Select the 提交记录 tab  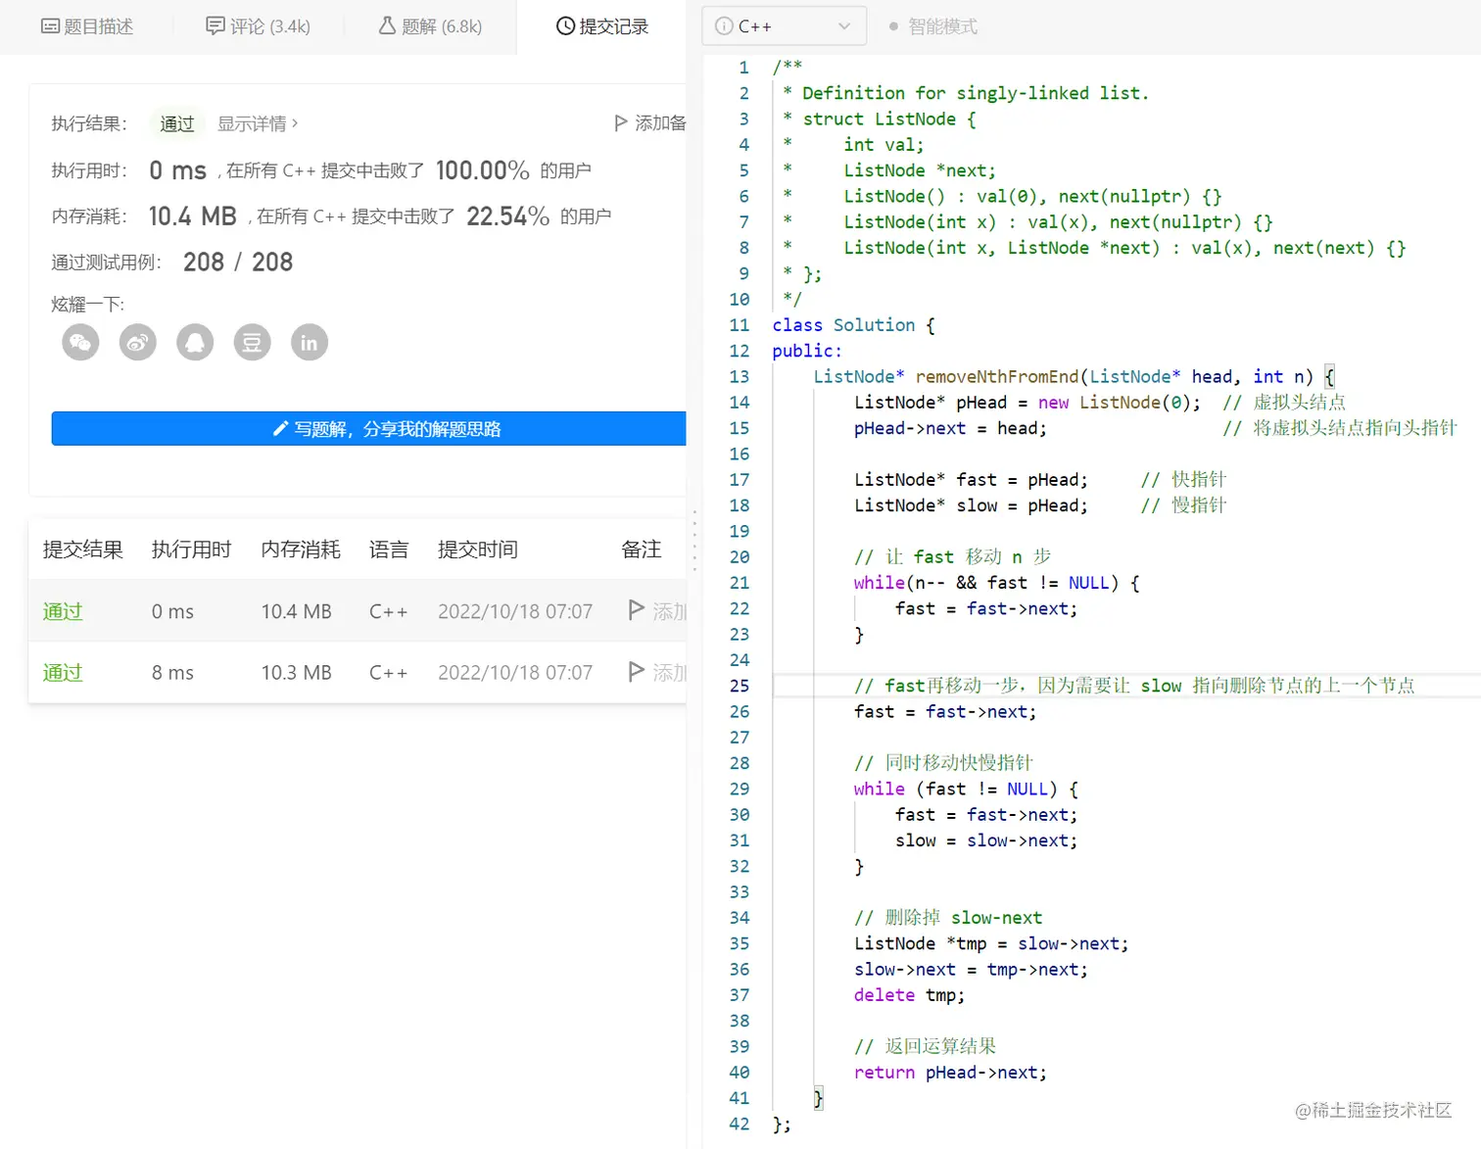pos(602,26)
